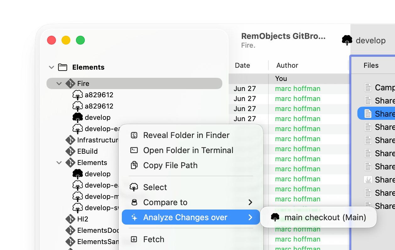Select the EBuild repository row
Screen dimensions: 395x250
(87, 151)
